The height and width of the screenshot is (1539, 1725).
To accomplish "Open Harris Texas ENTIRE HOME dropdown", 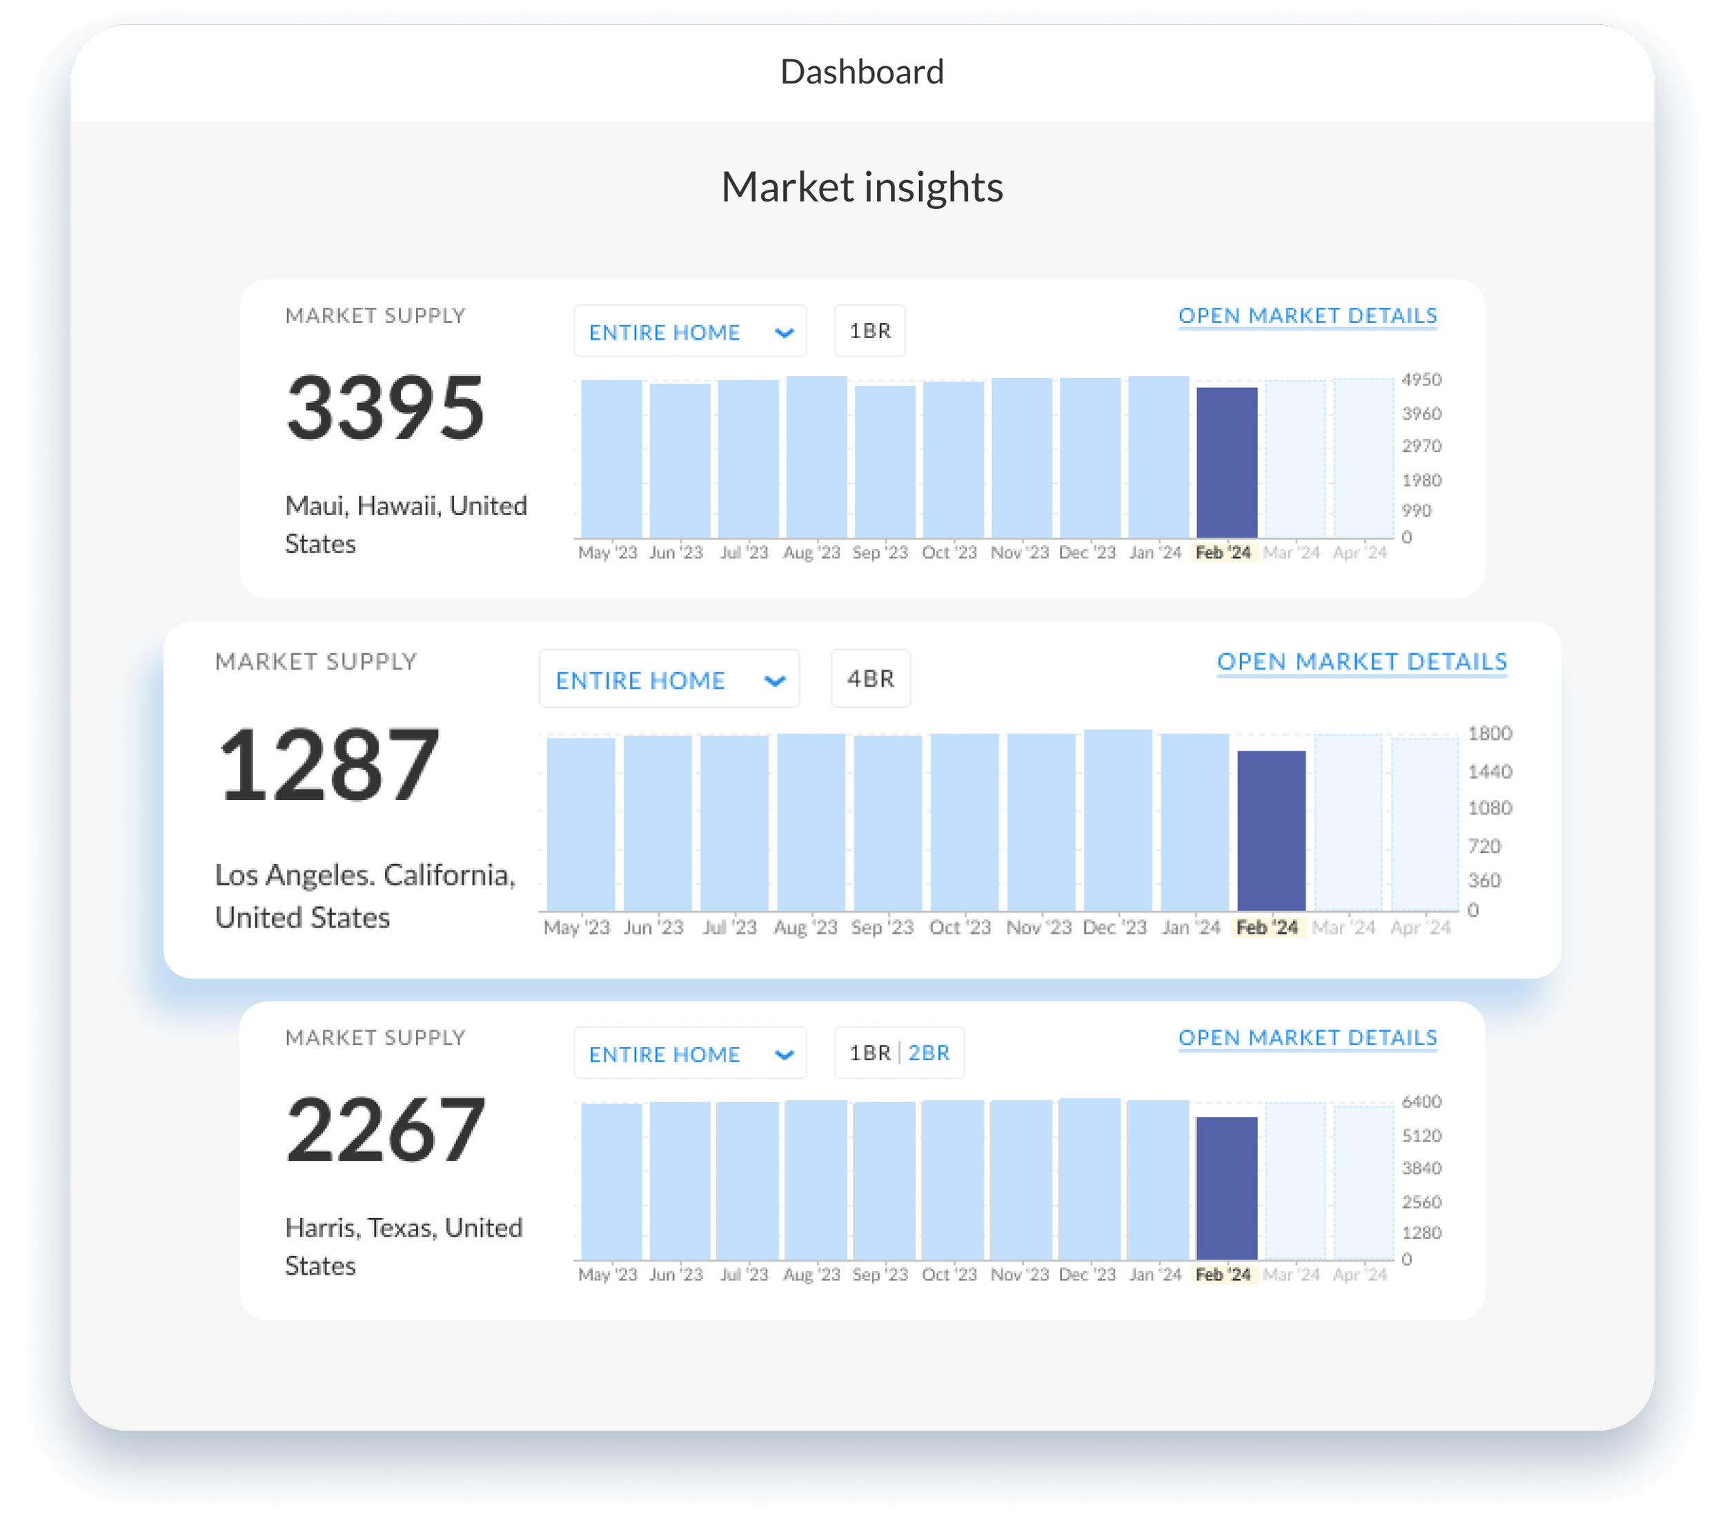I will pyautogui.click(x=690, y=1054).
